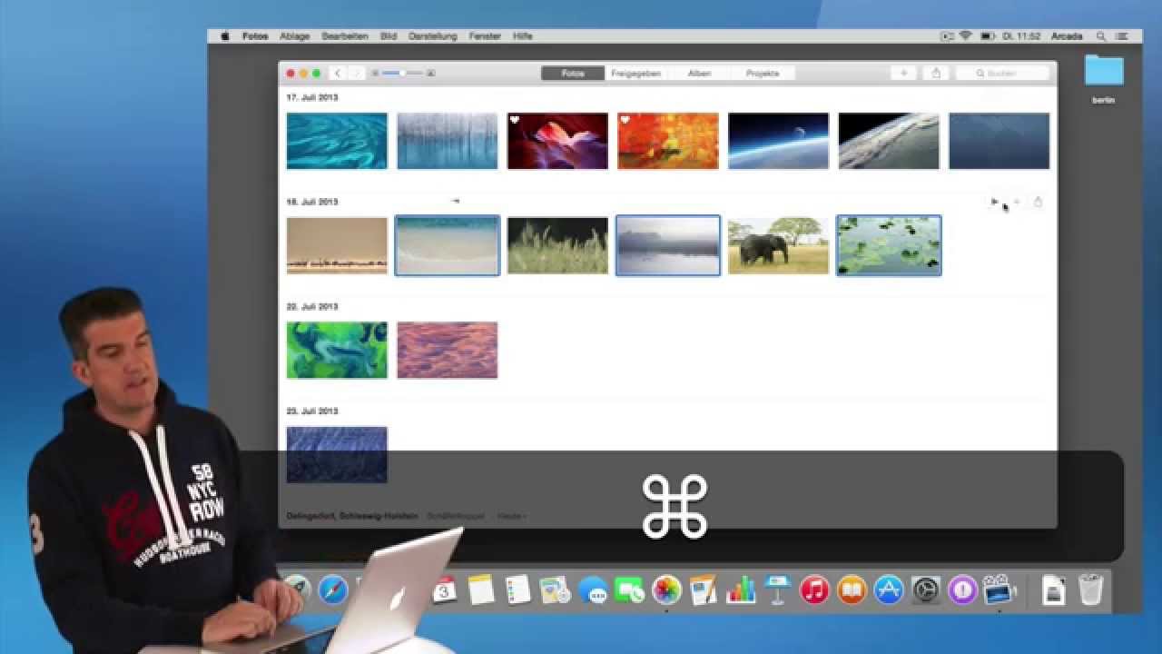Click the 22. Juli 2013 date heading
1162x654 pixels.
tap(312, 307)
